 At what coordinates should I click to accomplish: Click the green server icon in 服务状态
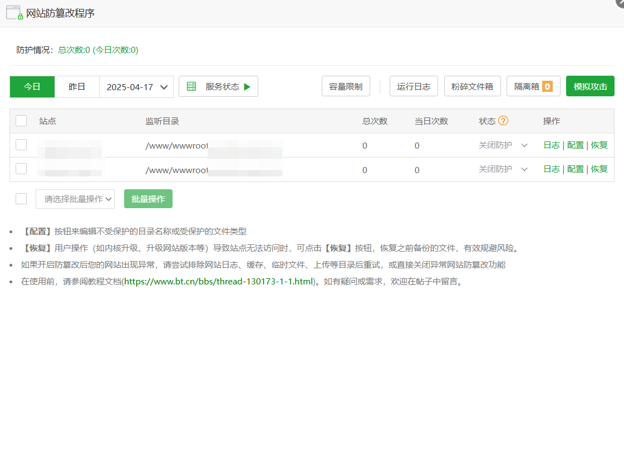[191, 86]
